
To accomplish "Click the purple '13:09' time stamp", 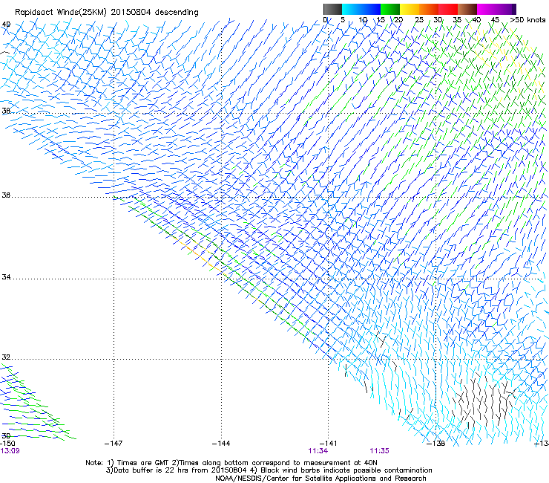I will tap(10, 451).
